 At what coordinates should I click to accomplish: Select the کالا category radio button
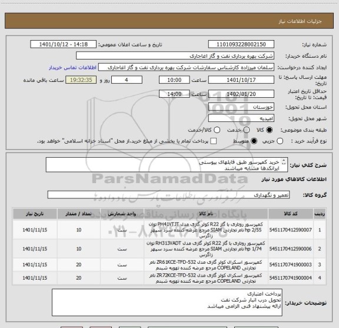pyautogui.click(x=270, y=130)
